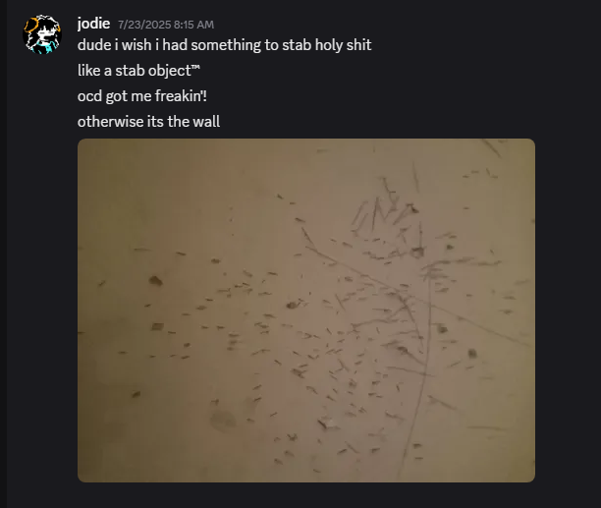Viewport: 601px width, 508px height.
Task: Click the words 'holy shit' in the message
Action: (x=343, y=45)
